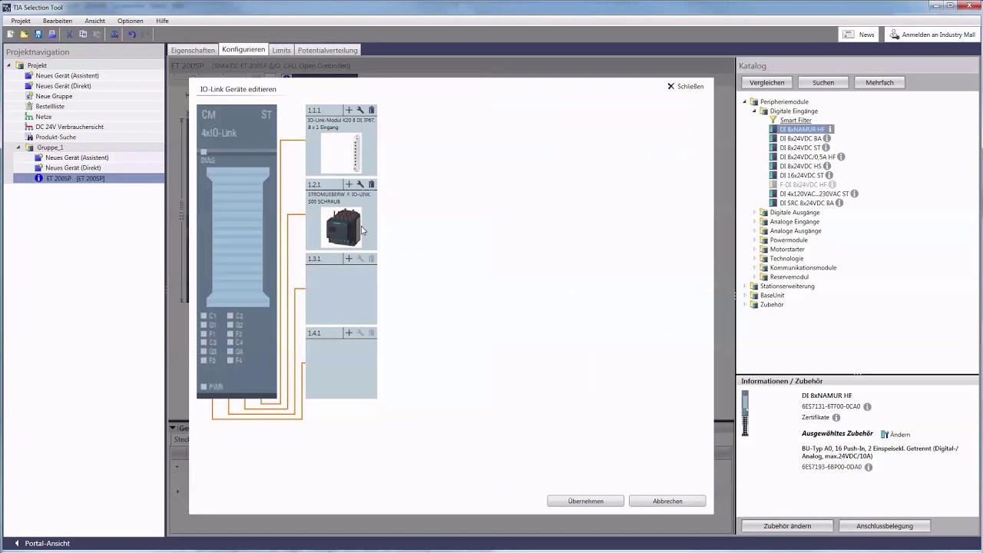Expand the Motorstarter catalog folder

point(754,249)
